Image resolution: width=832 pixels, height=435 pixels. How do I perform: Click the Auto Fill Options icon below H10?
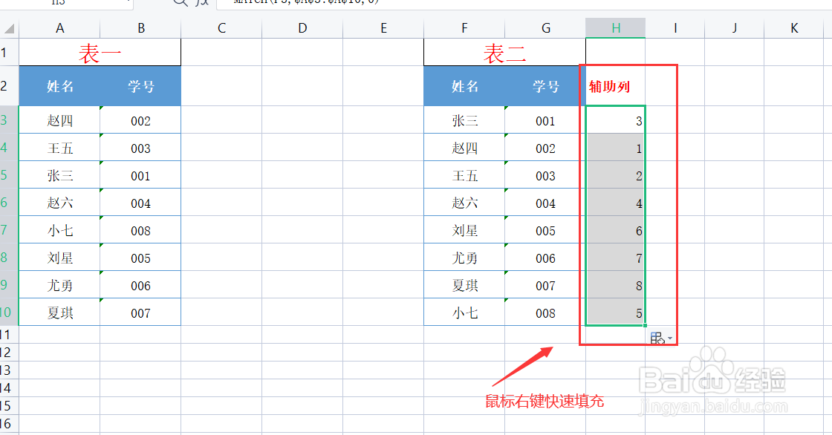point(657,338)
